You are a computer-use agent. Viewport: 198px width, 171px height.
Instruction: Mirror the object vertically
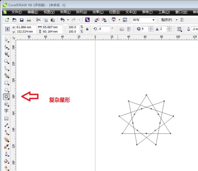(x=129, y=29)
